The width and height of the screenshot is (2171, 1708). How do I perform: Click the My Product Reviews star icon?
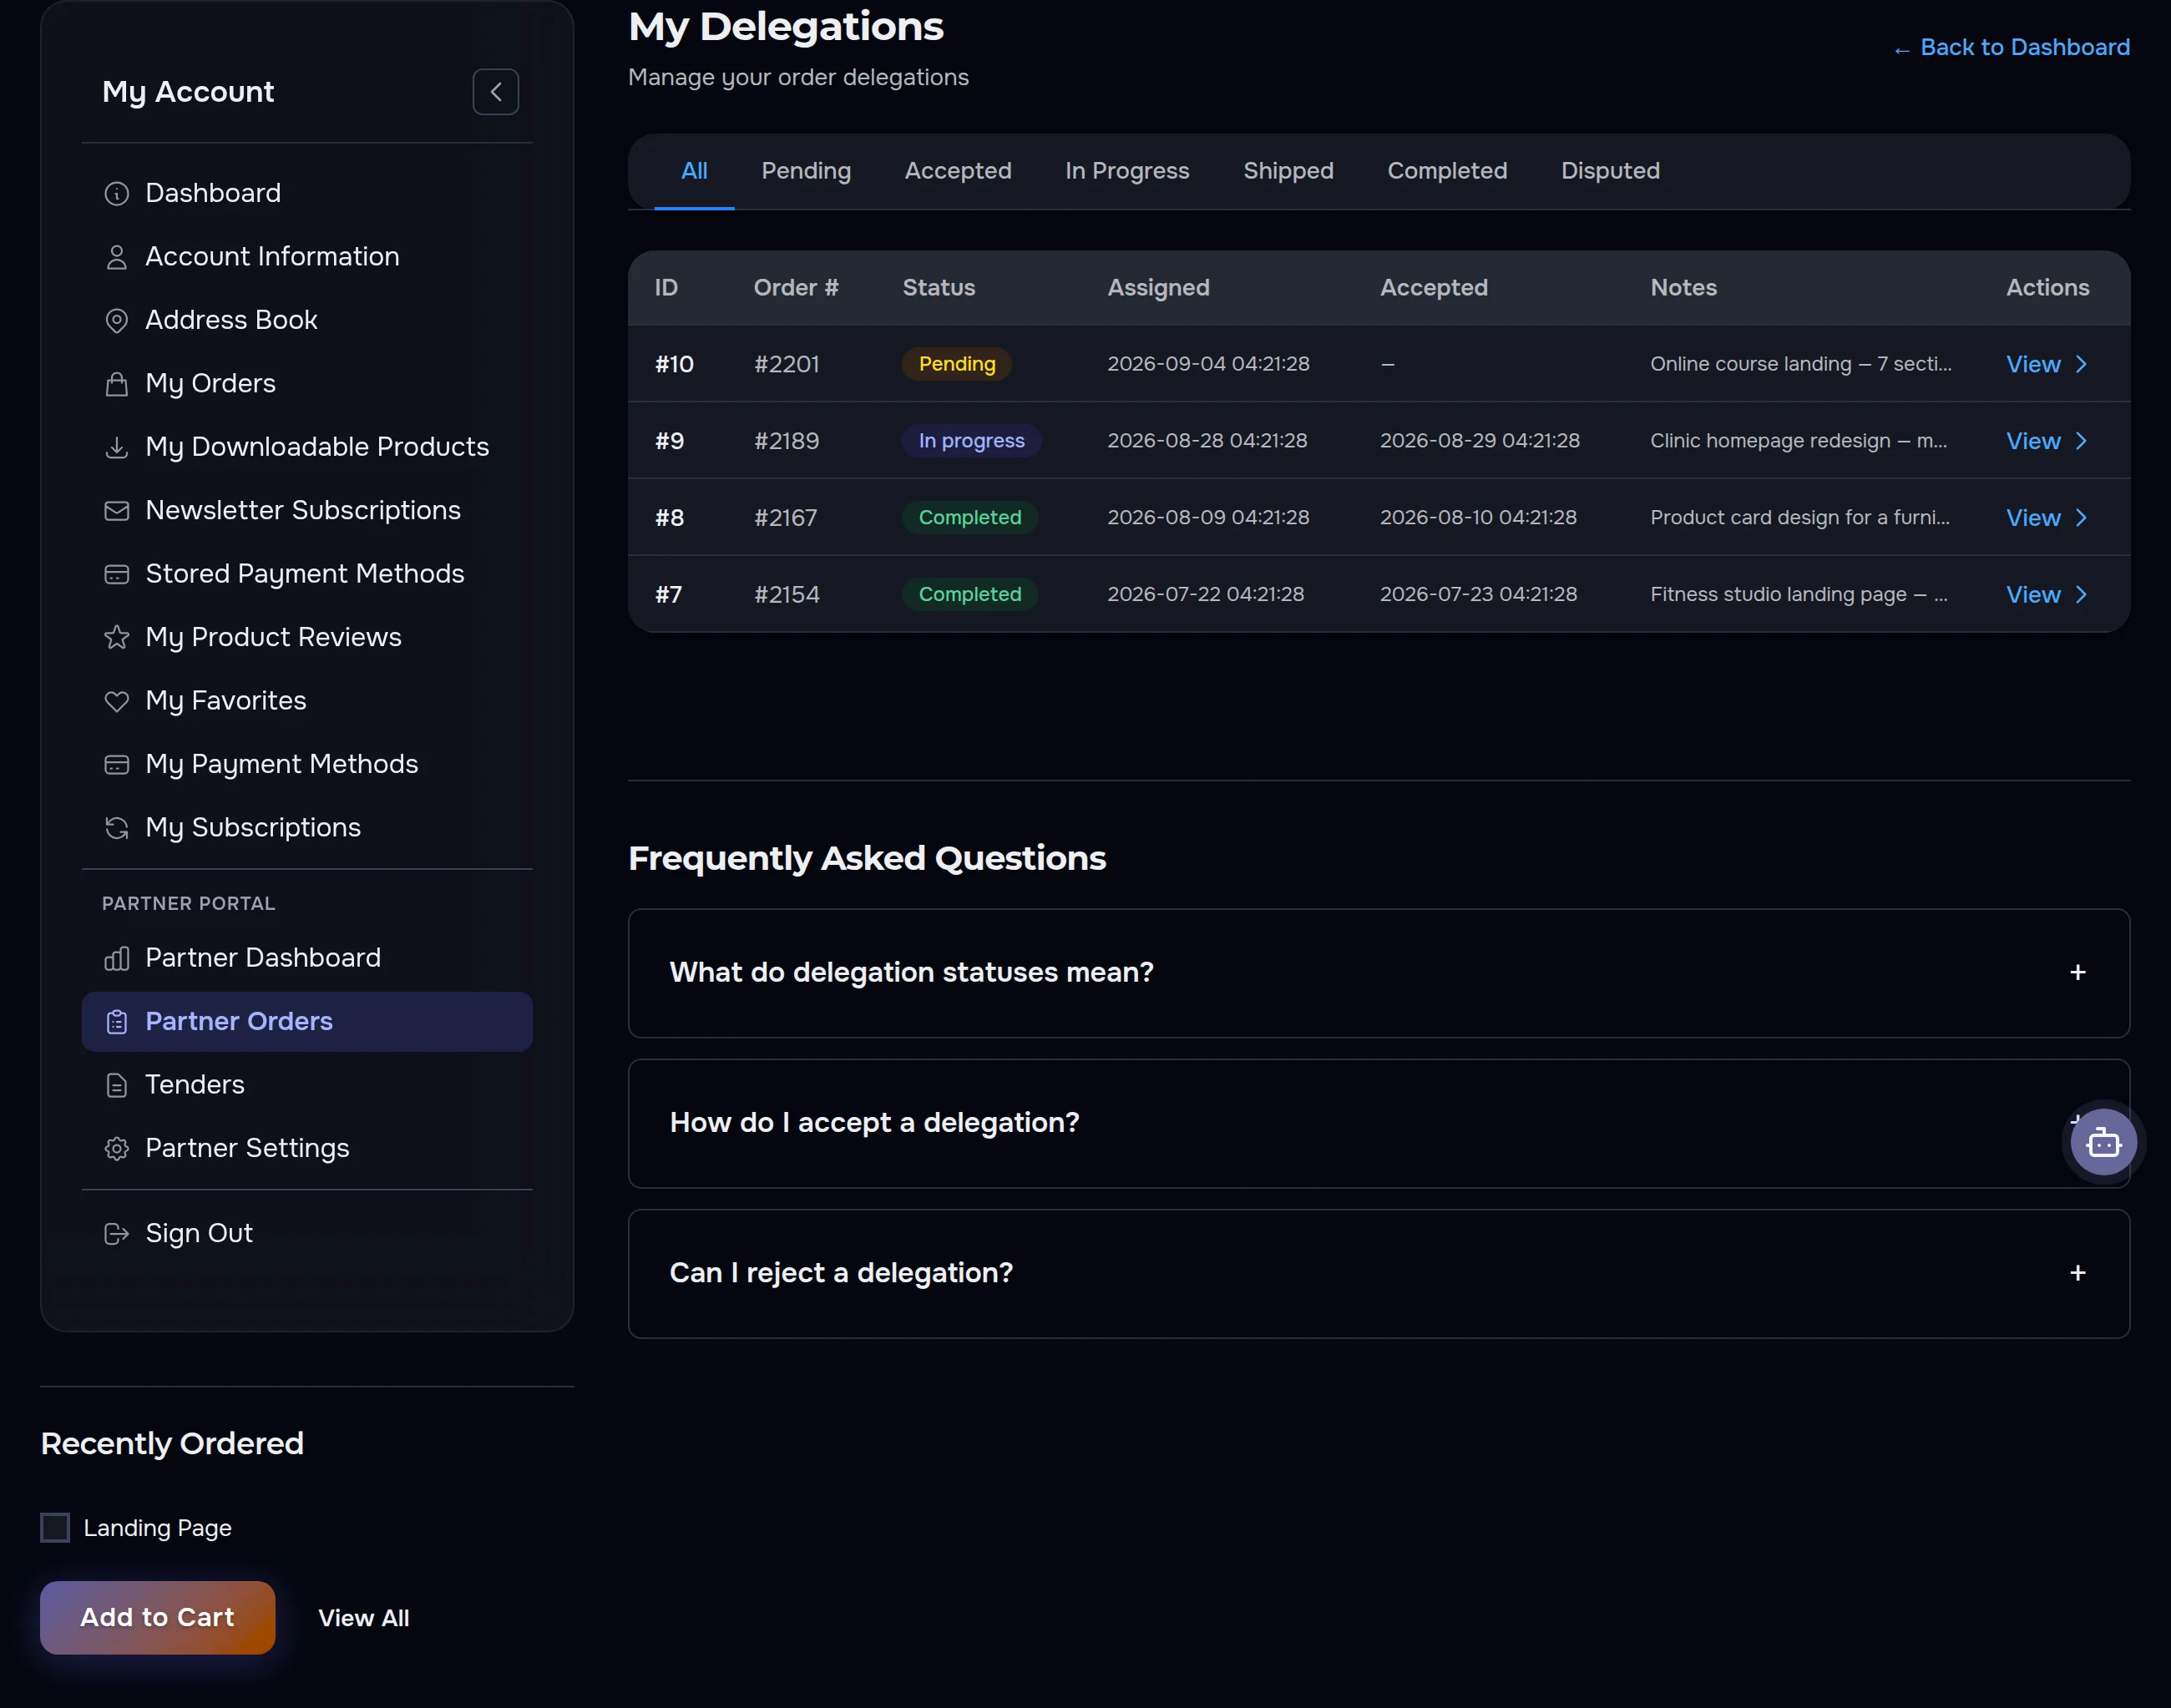(117, 637)
